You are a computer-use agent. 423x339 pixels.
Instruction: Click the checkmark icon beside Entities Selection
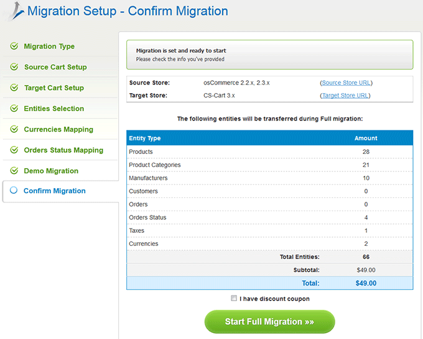(14, 108)
